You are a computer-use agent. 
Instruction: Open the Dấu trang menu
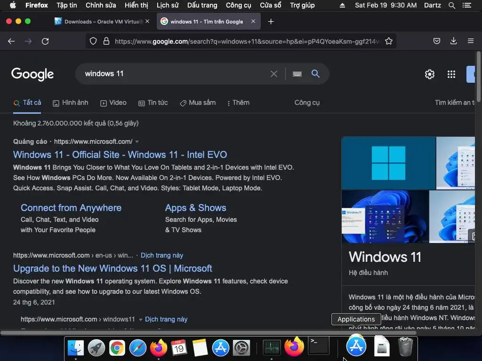pos(202,5)
